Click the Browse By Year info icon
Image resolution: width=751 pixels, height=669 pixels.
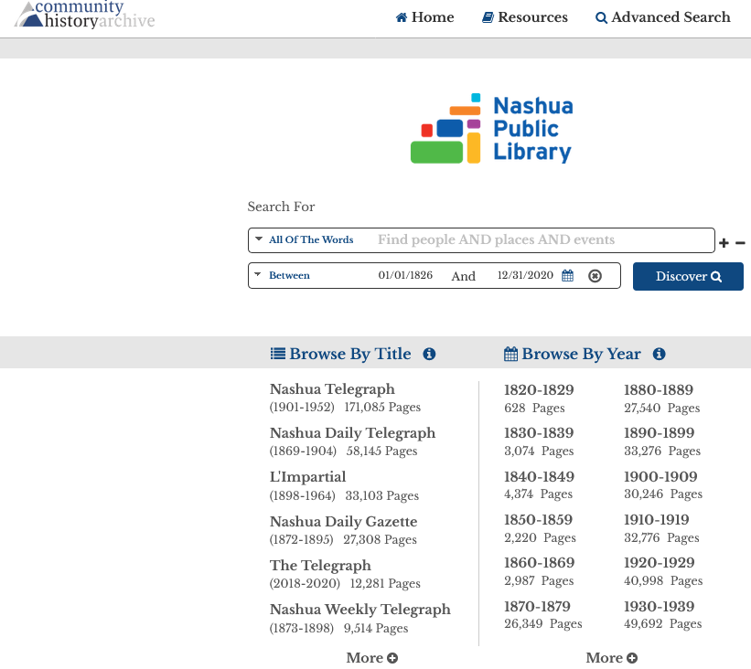click(659, 354)
